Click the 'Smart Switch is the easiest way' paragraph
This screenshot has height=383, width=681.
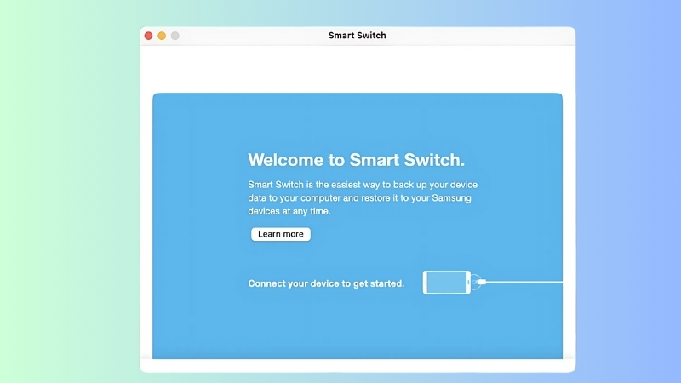(363, 198)
